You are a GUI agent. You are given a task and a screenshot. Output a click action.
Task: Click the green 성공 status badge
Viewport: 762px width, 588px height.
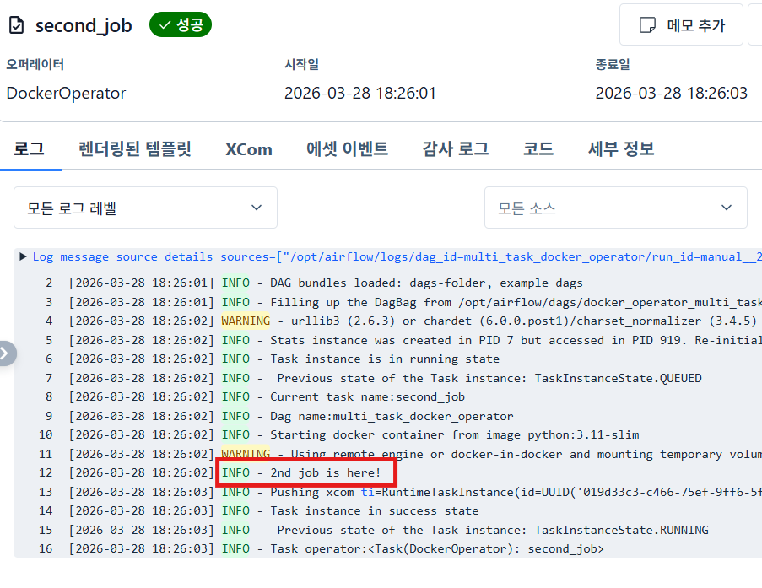click(x=180, y=25)
